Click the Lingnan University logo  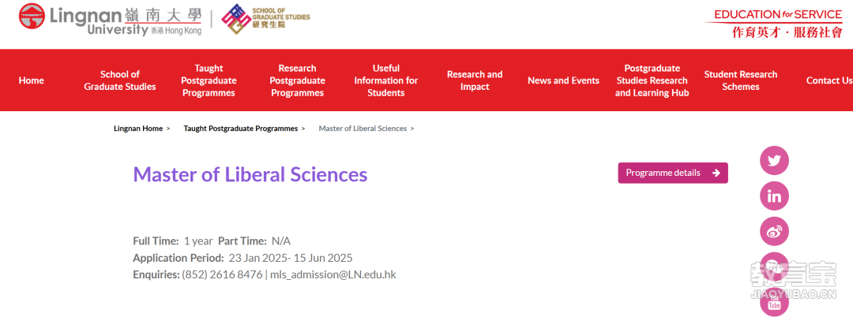[x=111, y=19]
